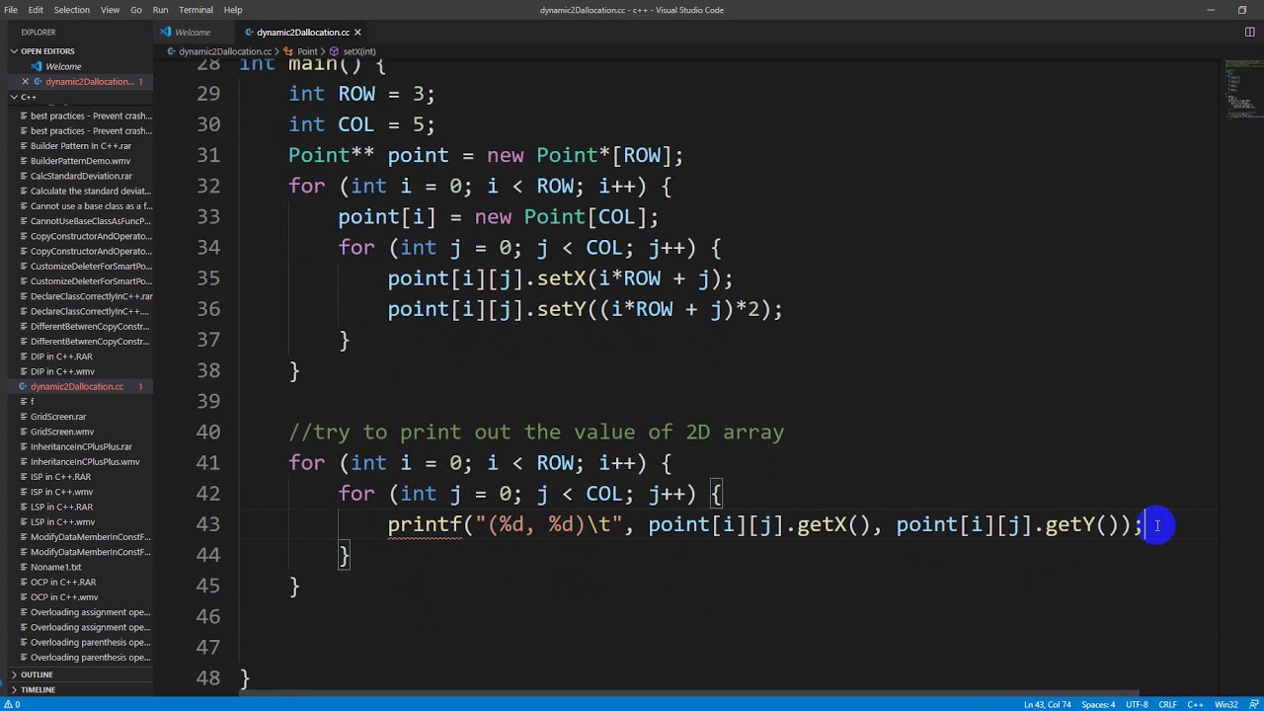Expand the TIMELINE section
1264x711 pixels.
(x=38, y=689)
